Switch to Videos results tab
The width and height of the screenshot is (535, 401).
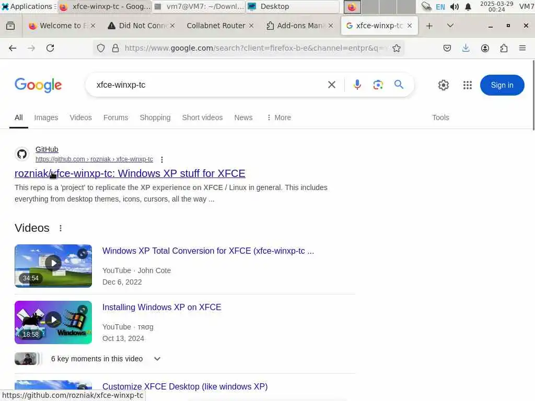81,117
